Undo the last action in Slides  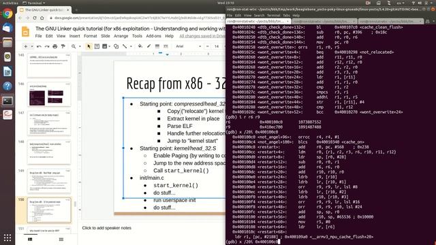pyautogui.click(x=39, y=46)
